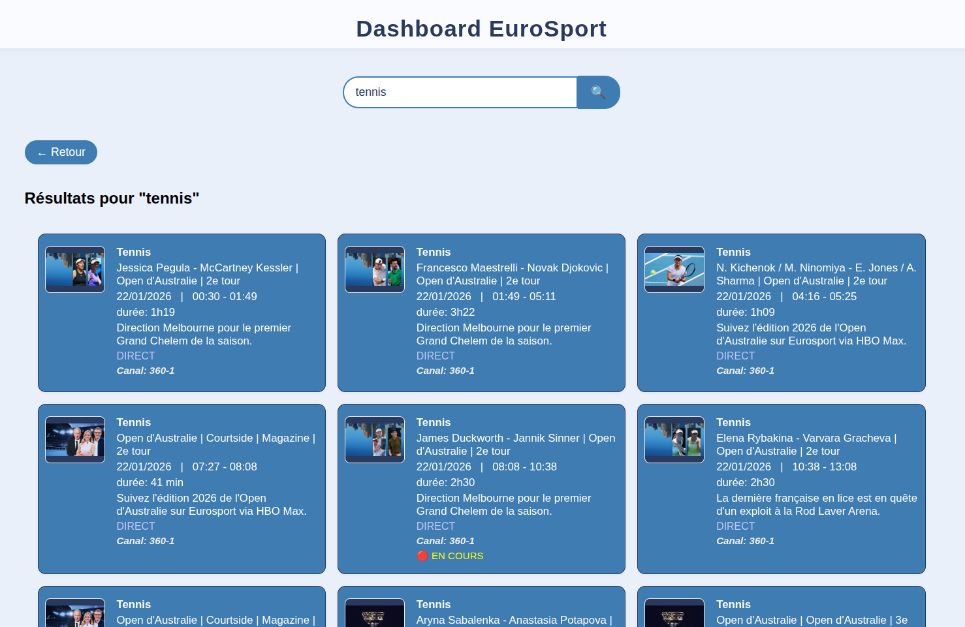965x627 pixels.
Task: Open the Maestrelli - Djokovic match thumbnail
Action: click(x=375, y=269)
